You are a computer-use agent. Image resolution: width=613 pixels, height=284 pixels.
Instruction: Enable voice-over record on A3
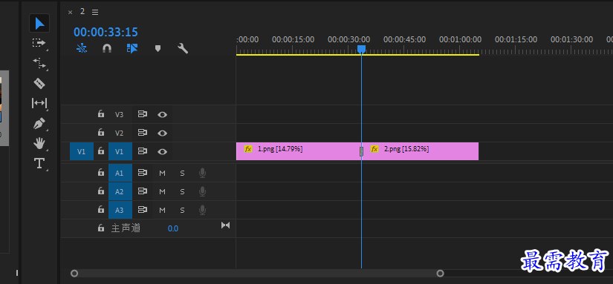[202, 210]
